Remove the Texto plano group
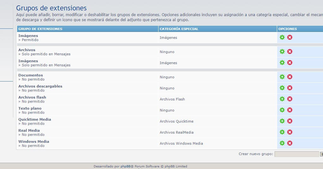This screenshot has height=169, width=323. 290,110
